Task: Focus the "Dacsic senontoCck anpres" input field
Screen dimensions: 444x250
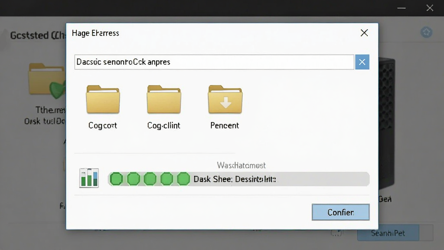Action: pos(214,62)
